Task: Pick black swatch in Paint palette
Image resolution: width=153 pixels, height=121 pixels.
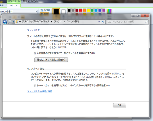Action: coord(69,10)
